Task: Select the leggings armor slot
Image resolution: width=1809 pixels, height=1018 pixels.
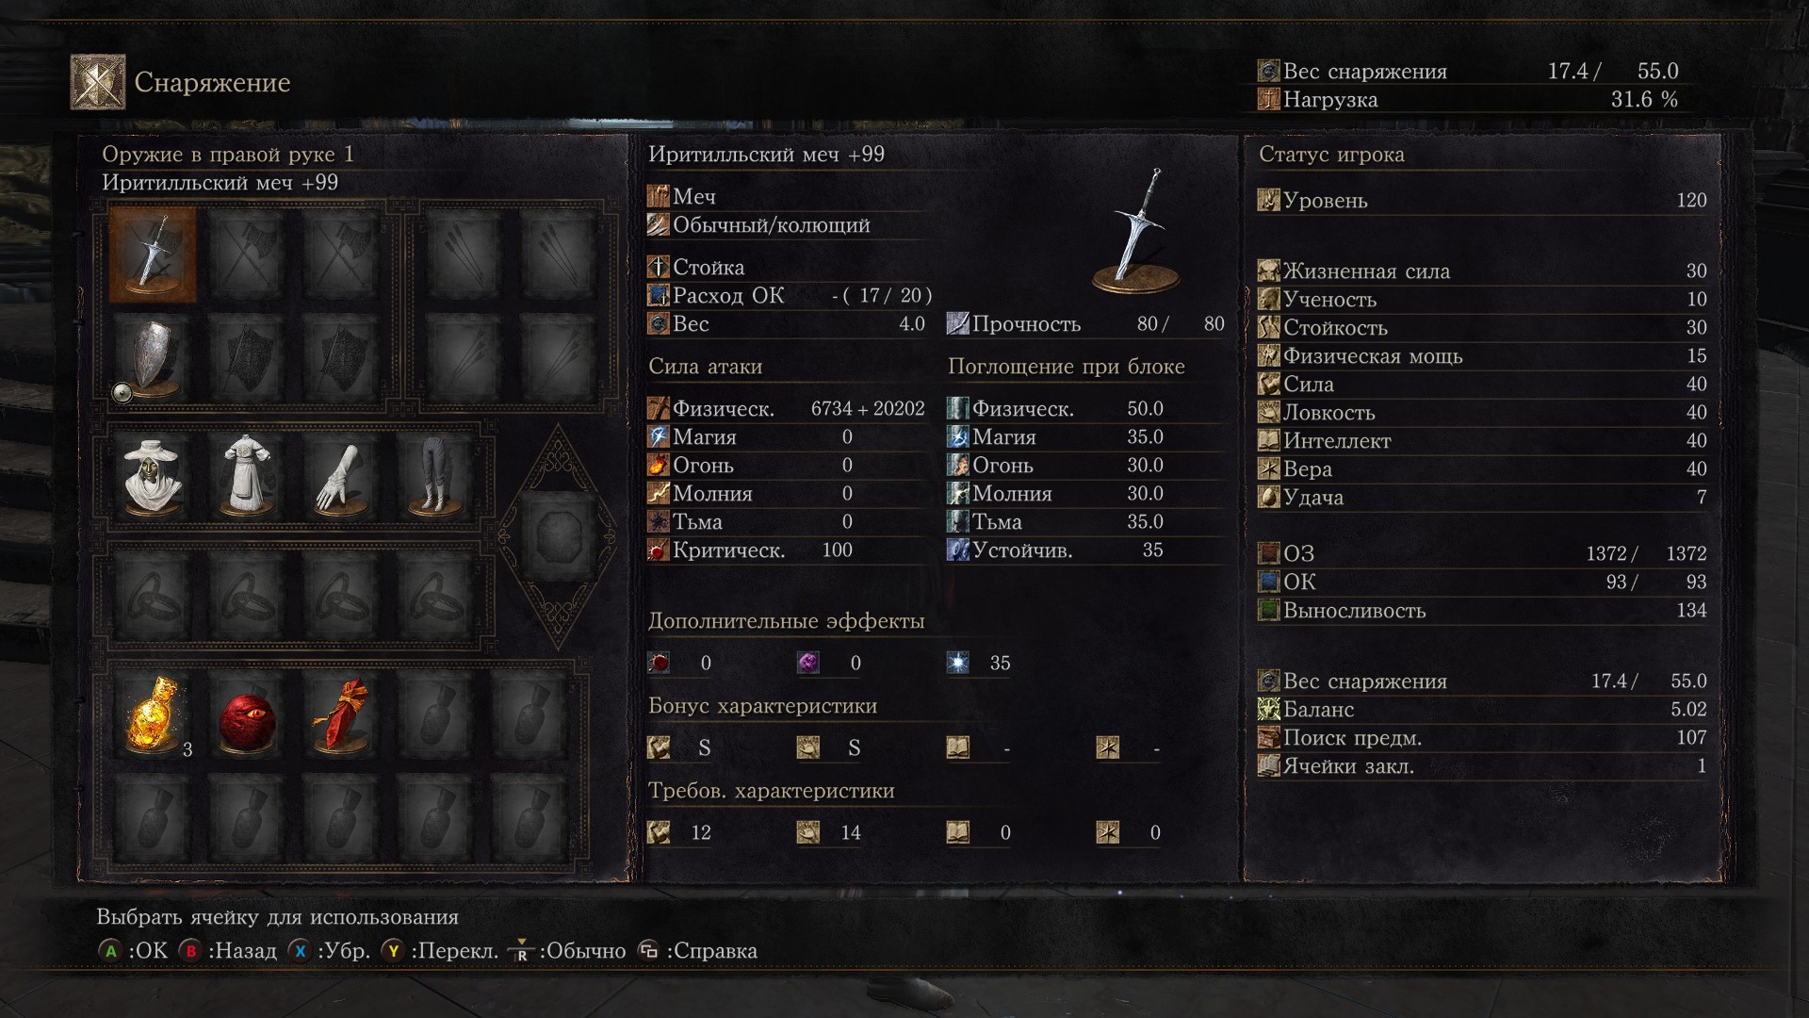Action: click(435, 475)
